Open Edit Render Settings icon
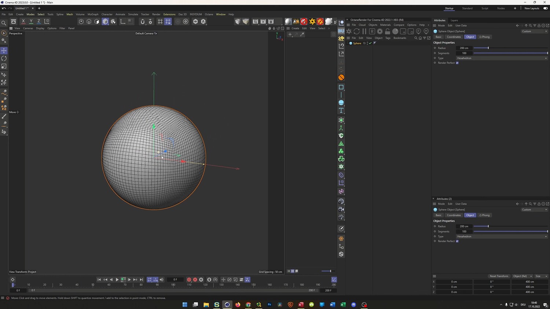This screenshot has width=550, height=309. 271,22
